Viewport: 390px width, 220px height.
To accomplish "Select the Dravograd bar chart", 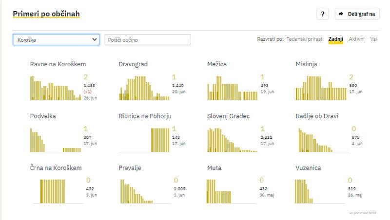I will [144, 88].
